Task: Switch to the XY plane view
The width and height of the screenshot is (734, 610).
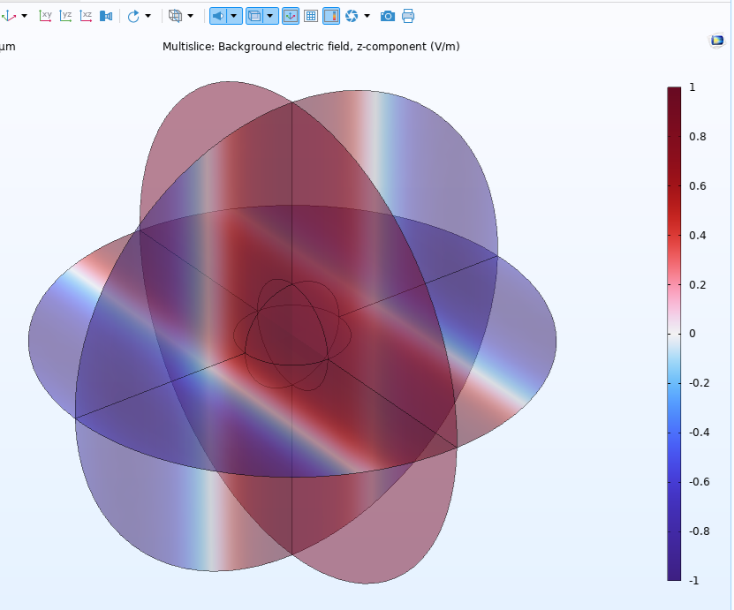Action: coord(45,16)
